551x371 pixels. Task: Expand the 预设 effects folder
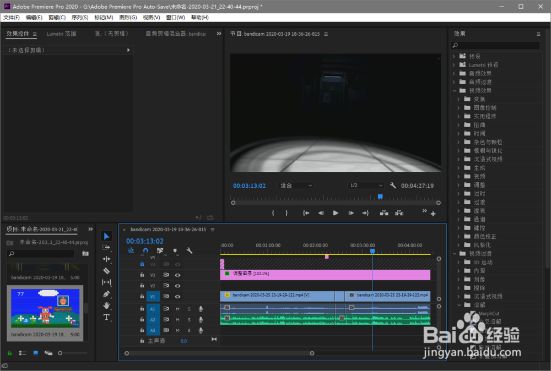click(453, 56)
